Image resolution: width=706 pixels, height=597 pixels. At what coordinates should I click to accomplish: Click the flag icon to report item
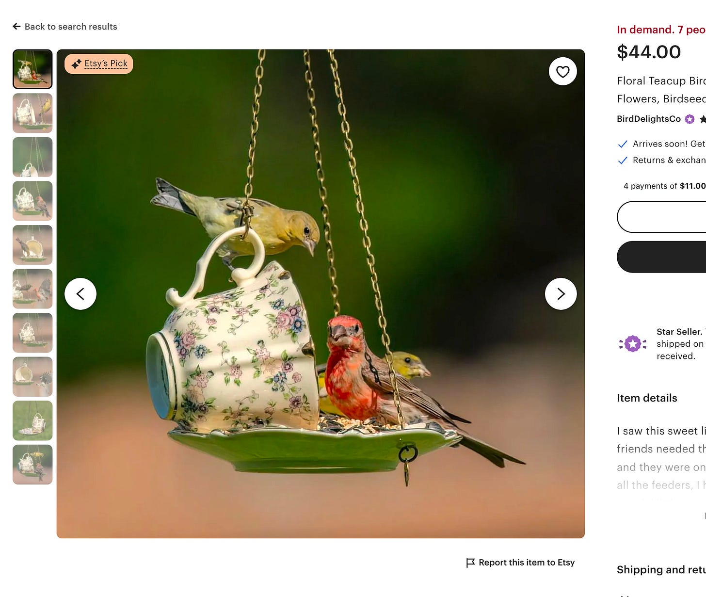pyautogui.click(x=470, y=563)
